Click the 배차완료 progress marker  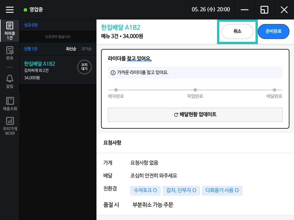pyautogui.click(x=116, y=90)
